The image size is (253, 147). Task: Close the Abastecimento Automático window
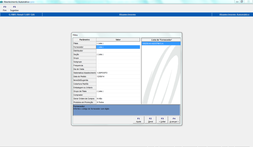click(x=249, y=2)
